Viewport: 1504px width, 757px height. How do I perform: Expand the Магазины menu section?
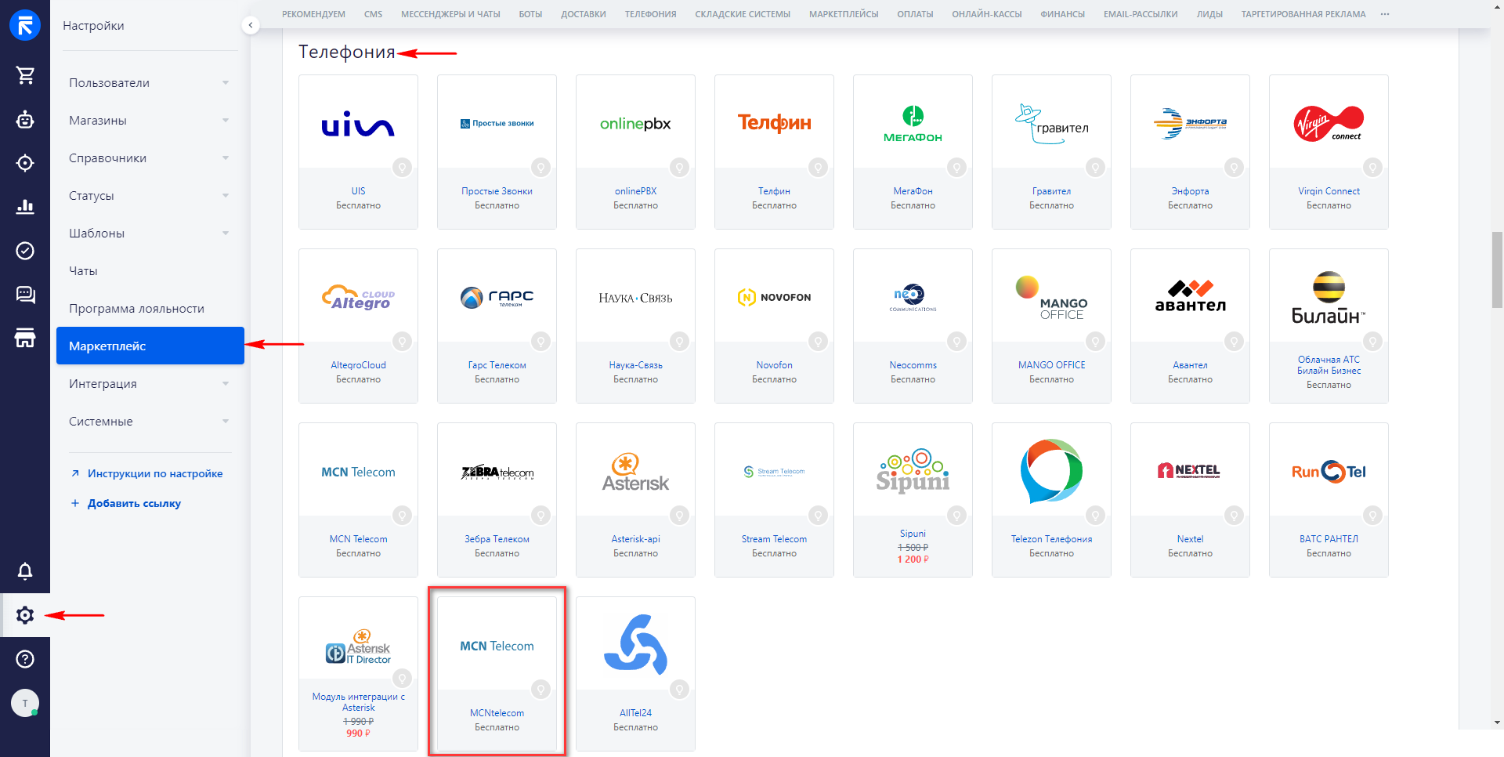pyautogui.click(x=150, y=120)
